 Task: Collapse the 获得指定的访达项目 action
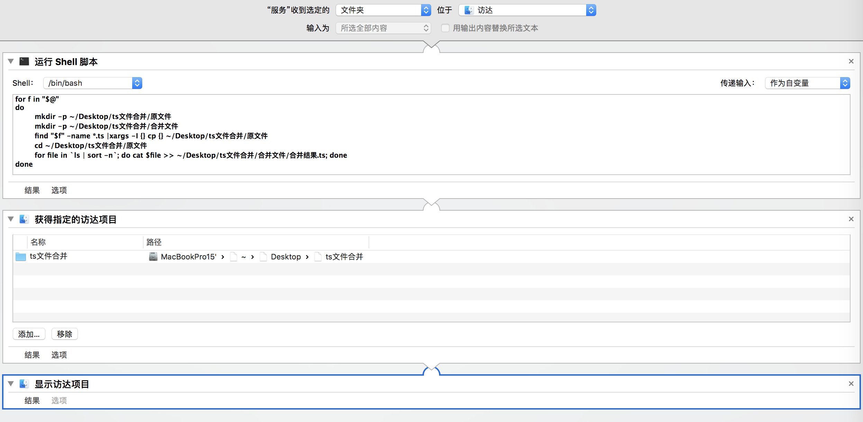tap(11, 219)
